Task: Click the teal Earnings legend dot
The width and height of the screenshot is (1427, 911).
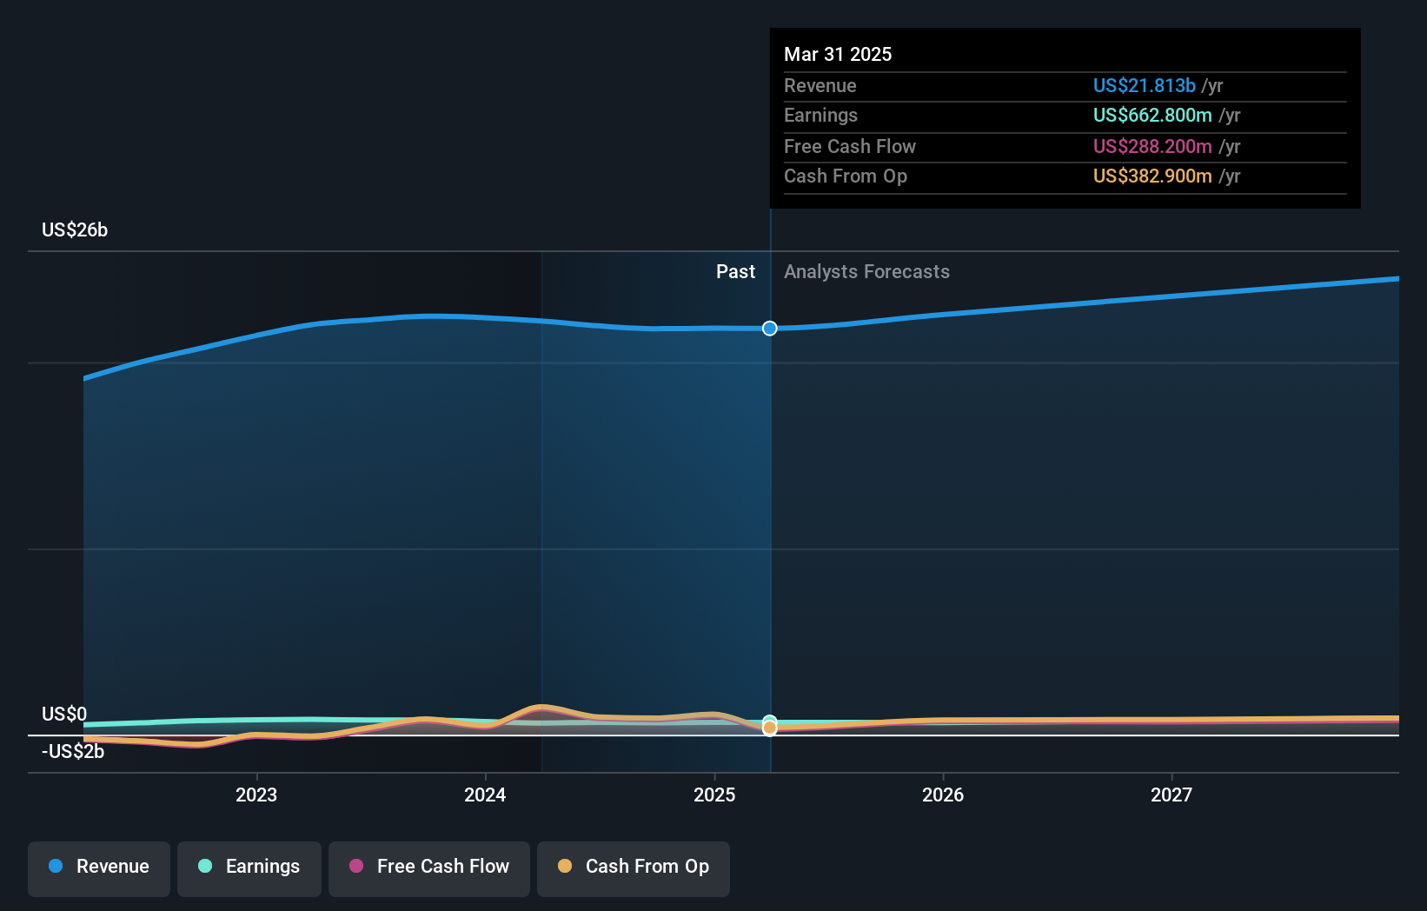Action: coord(205,866)
